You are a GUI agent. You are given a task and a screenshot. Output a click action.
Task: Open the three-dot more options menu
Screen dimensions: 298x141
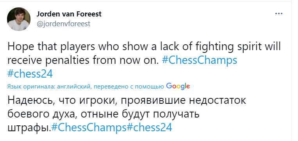coord(279,14)
